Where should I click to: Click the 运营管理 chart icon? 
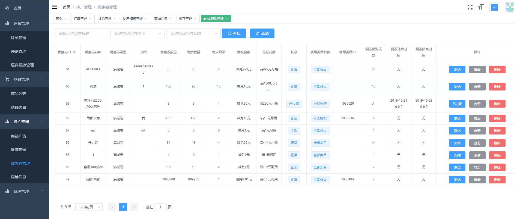coord(7,23)
